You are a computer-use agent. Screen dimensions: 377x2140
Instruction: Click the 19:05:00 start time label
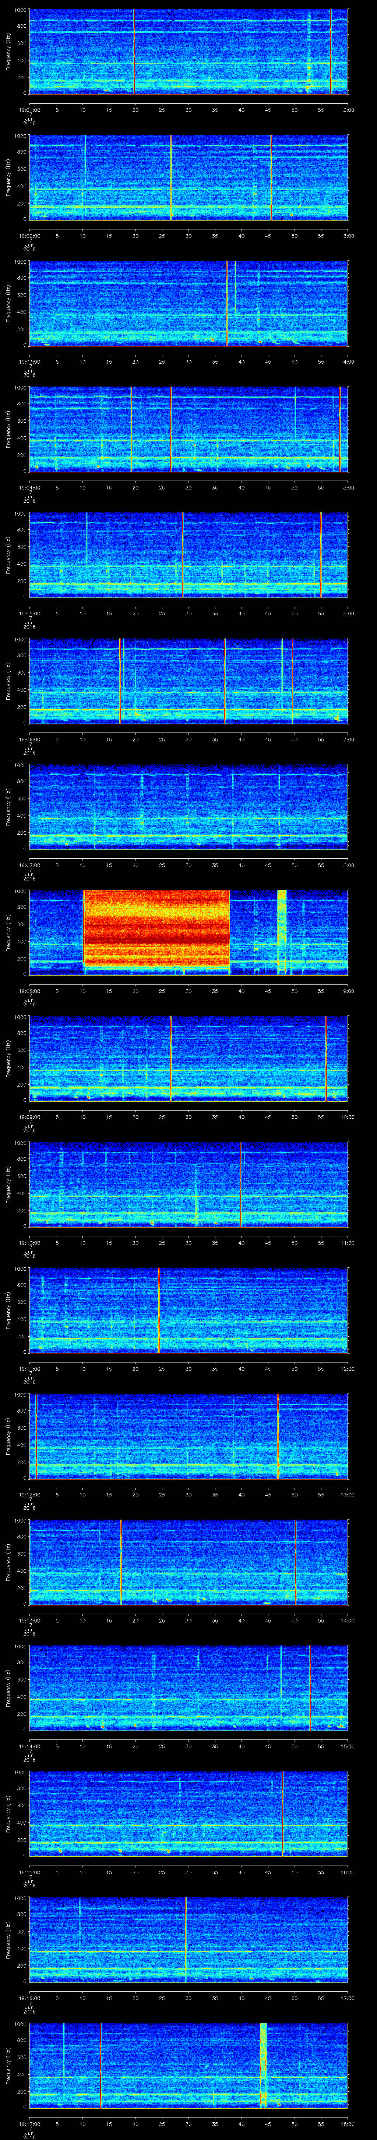pyautogui.click(x=29, y=612)
